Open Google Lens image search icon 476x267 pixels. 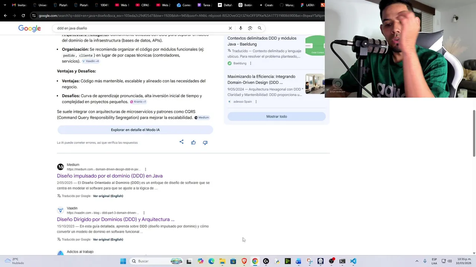click(x=250, y=28)
